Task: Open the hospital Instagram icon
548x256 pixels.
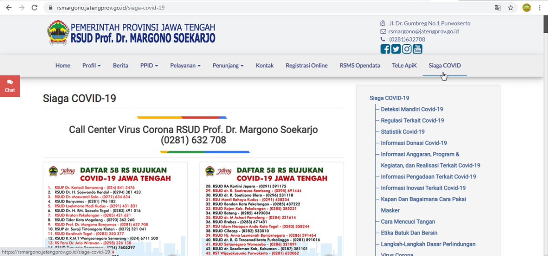Action: [407, 49]
